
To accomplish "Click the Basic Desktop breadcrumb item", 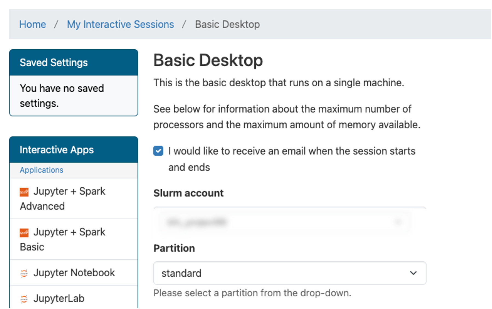I will 227,24.
